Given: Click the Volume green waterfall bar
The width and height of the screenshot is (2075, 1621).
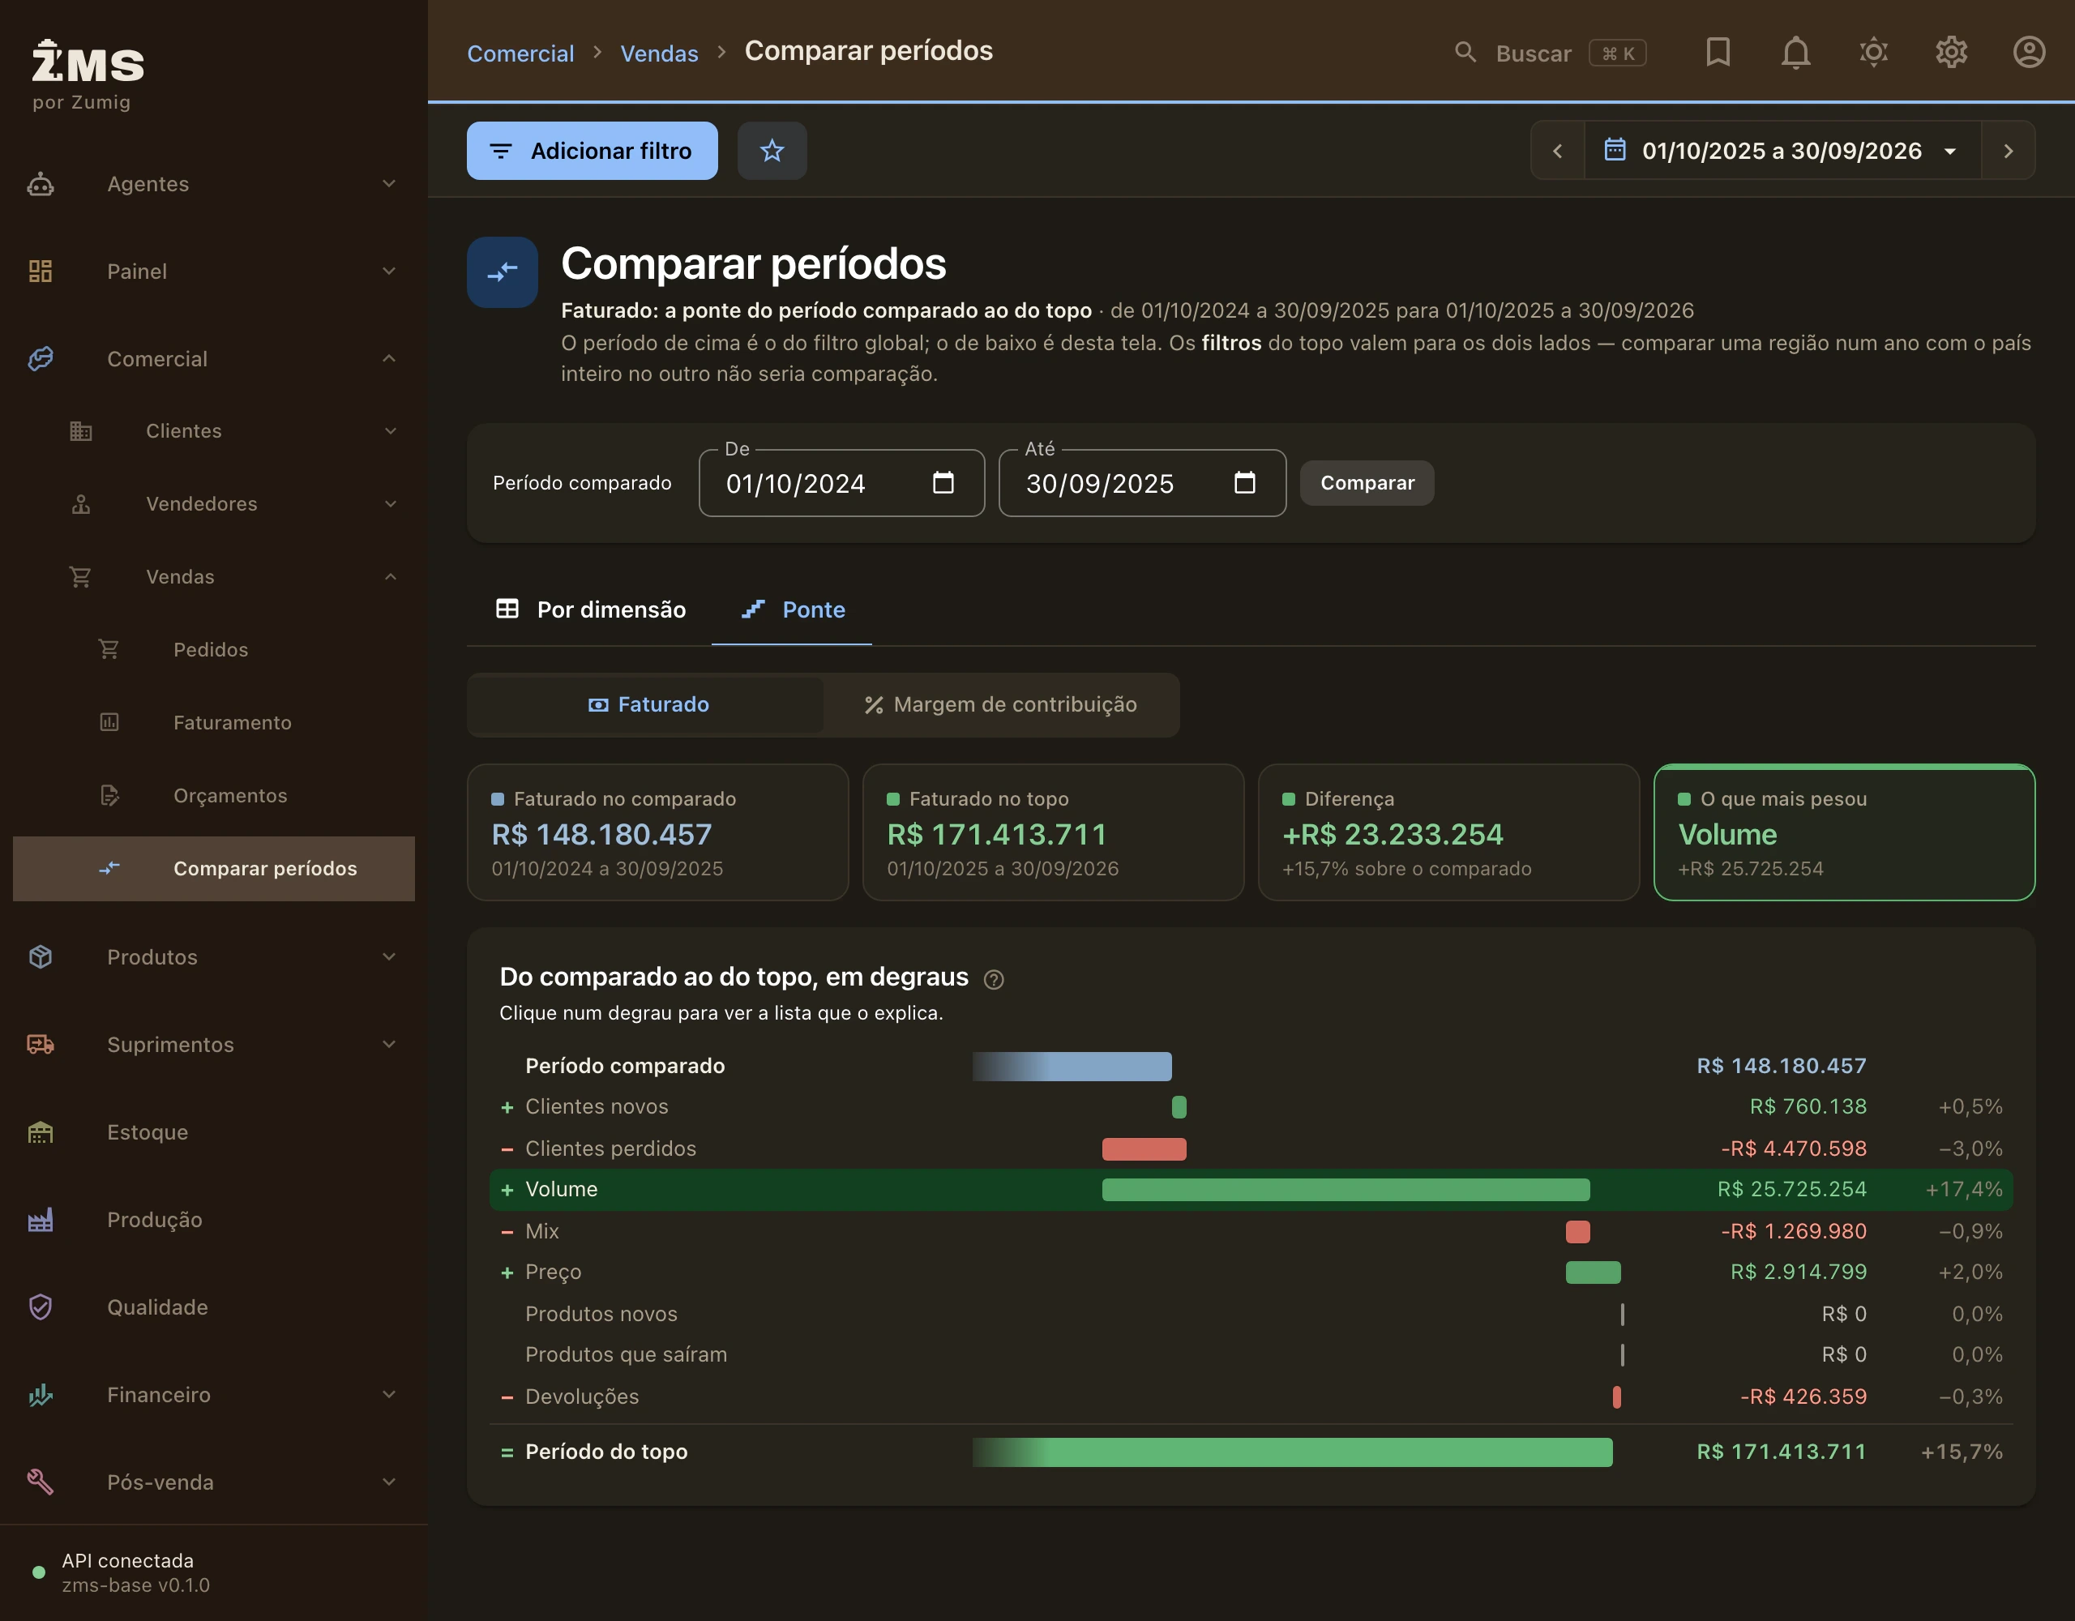Looking at the screenshot, I should (1346, 1190).
